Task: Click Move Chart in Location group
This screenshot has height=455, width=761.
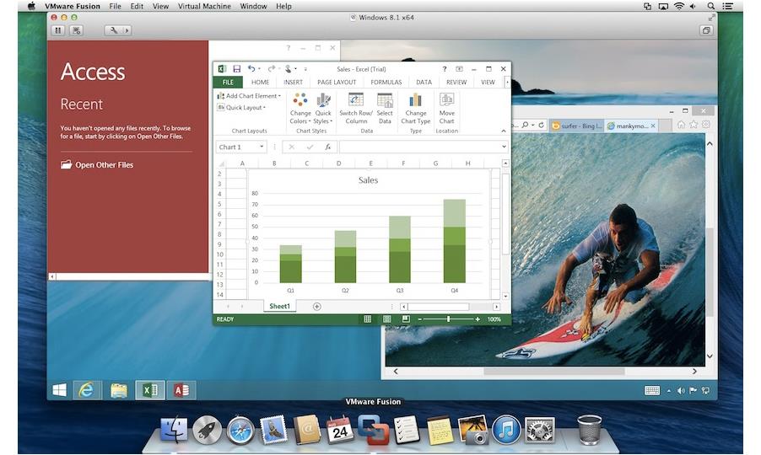Action: pos(446,109)
